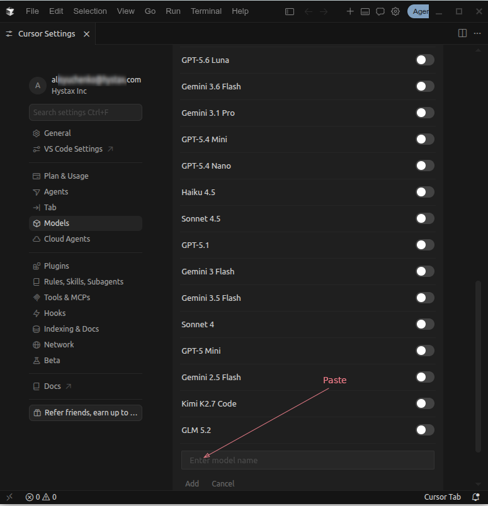The width and height of the screenshot is (488, 506).
Task: Toggle the Gemini 3.5 Flash switch
Action: tap(424, 298)
